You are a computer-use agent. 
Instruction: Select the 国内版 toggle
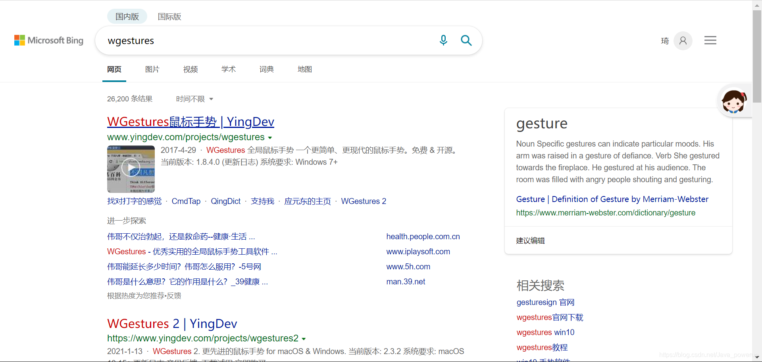[x=127, y=17]
